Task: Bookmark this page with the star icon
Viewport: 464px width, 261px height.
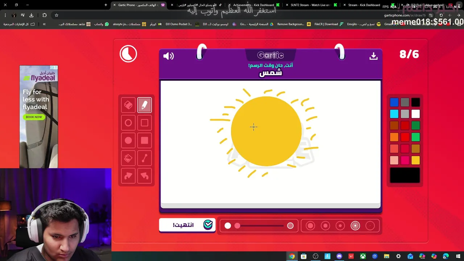Action: tap(57, 15)
